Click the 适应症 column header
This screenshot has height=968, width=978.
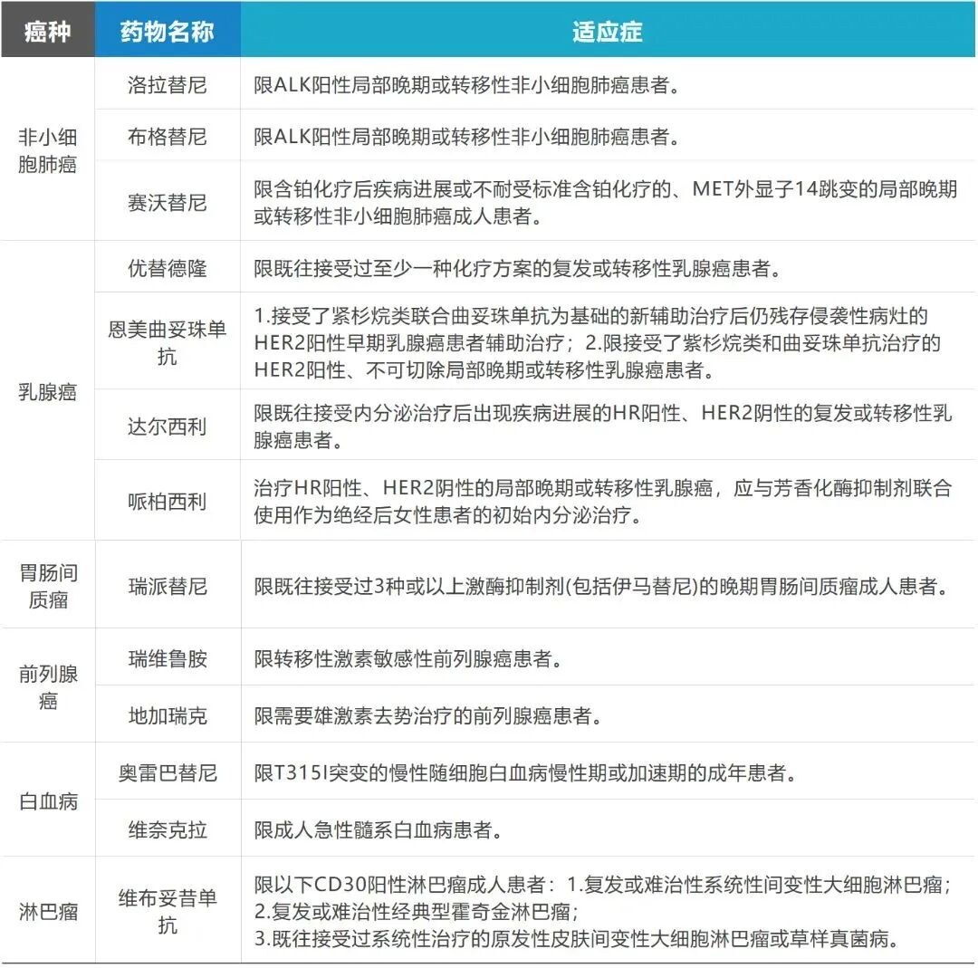(608, 32)
